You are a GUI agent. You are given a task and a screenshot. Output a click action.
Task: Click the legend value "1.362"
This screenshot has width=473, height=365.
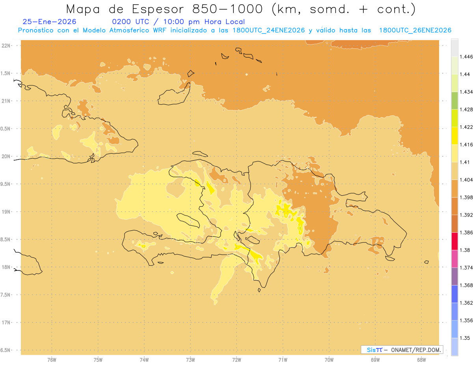(x=467, y=303)
